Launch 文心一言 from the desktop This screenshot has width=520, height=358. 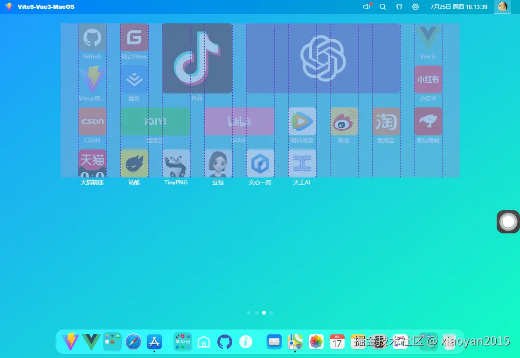[x=260, y=163]
